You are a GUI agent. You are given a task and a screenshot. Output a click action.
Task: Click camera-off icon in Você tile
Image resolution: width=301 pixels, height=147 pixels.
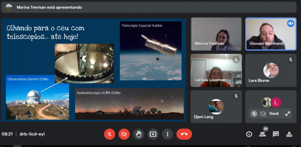click(263, 114)
